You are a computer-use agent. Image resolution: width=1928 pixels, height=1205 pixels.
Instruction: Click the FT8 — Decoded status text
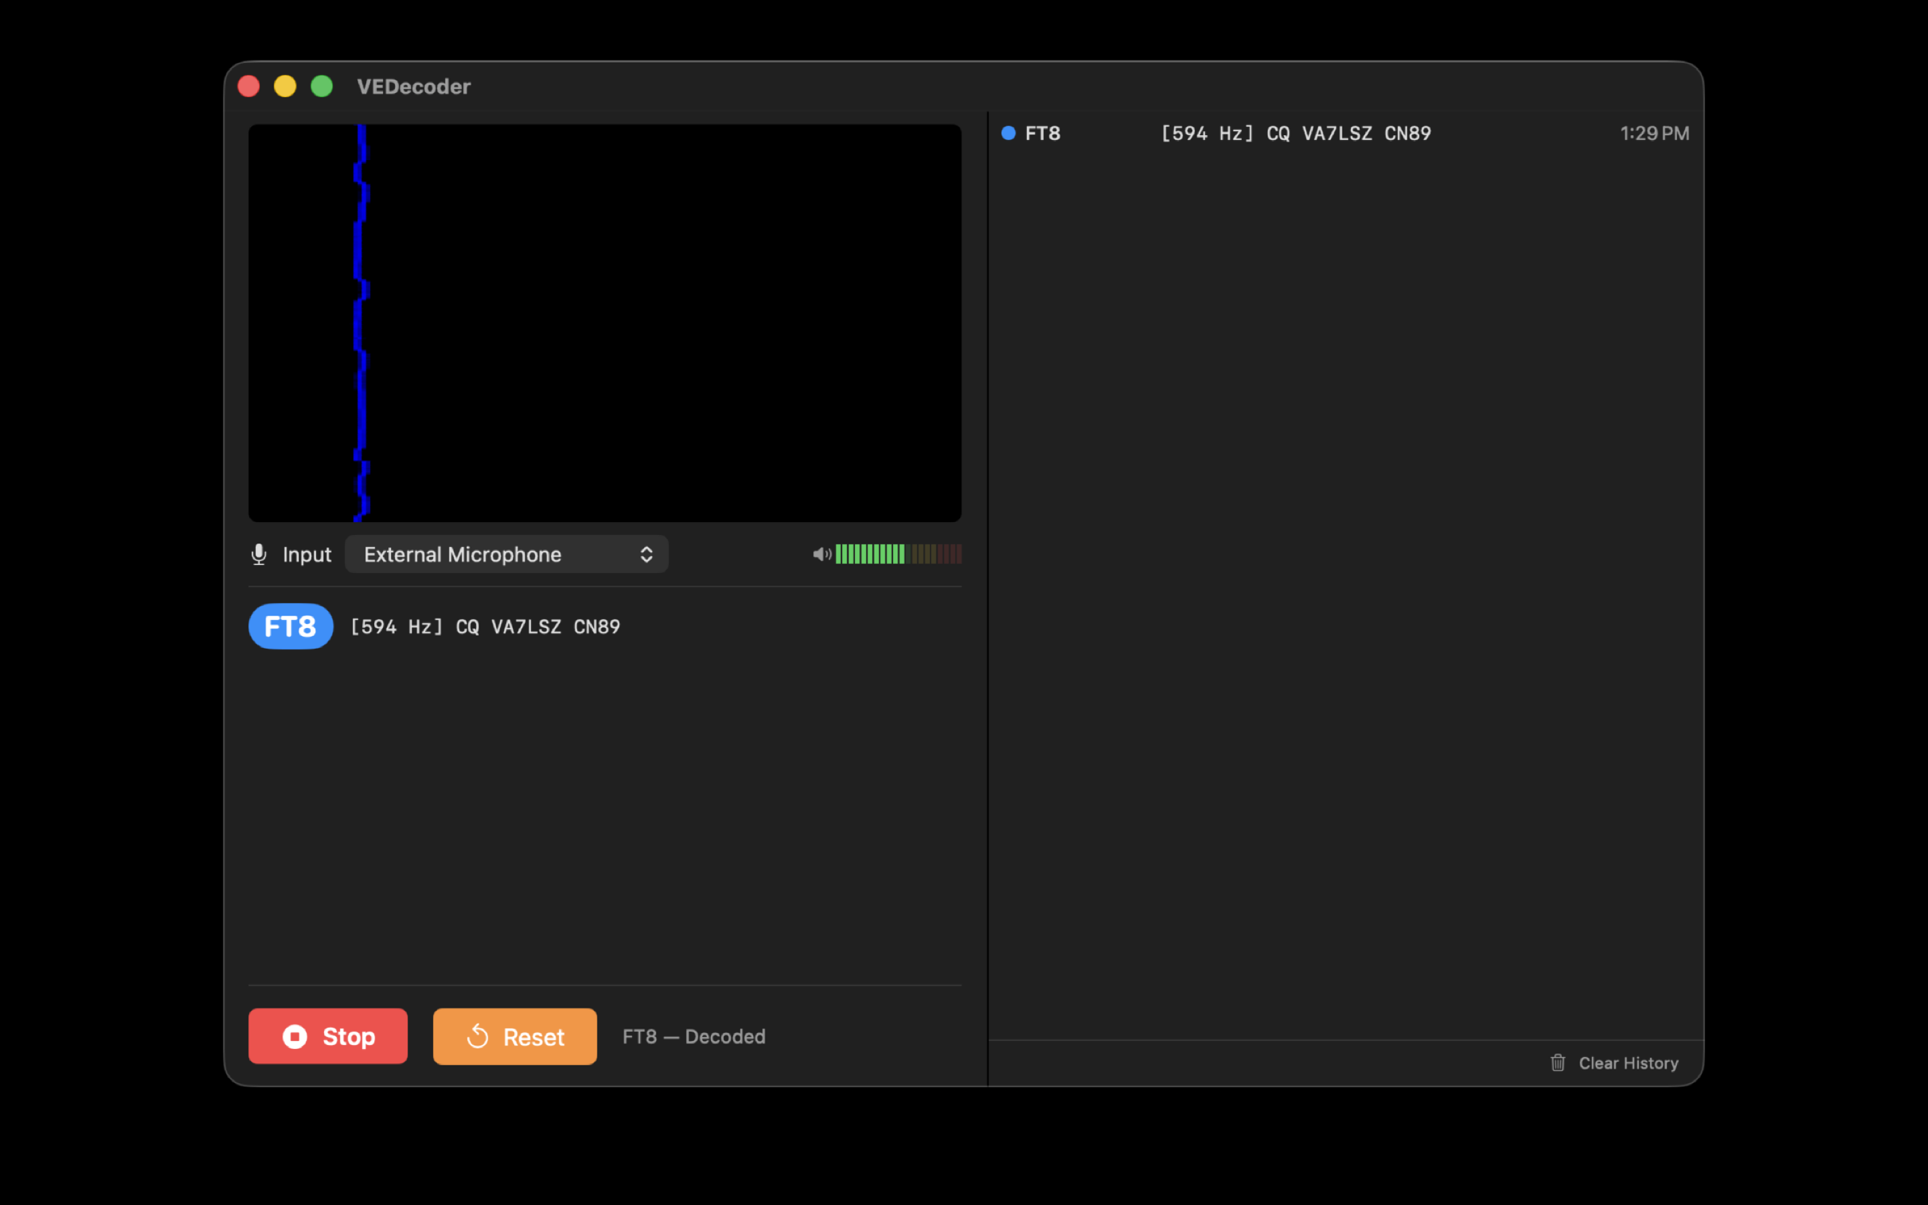[x=694, y=1036]
